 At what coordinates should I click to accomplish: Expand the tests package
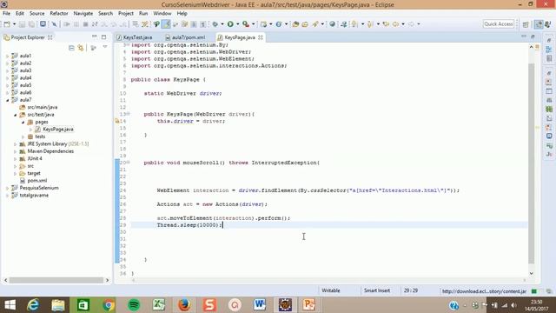23,137
